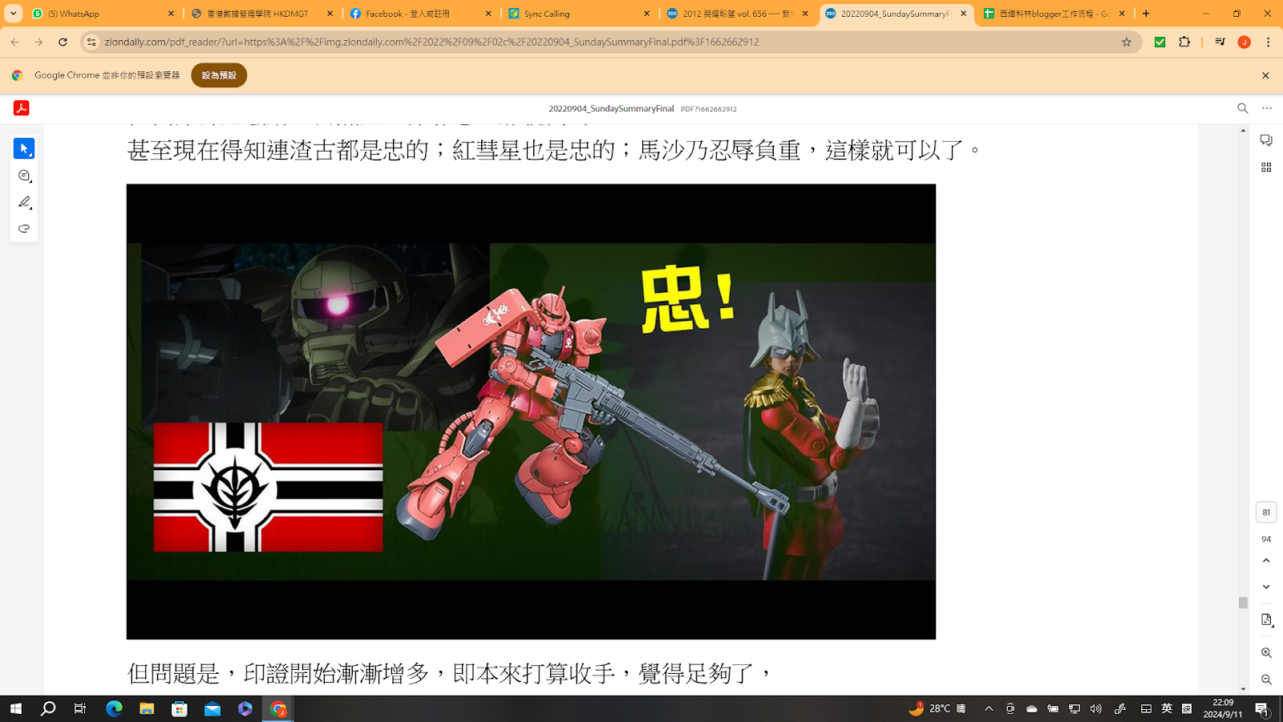
Task: Open File Explorer from taskbar
Action: [x=147, y=708]
